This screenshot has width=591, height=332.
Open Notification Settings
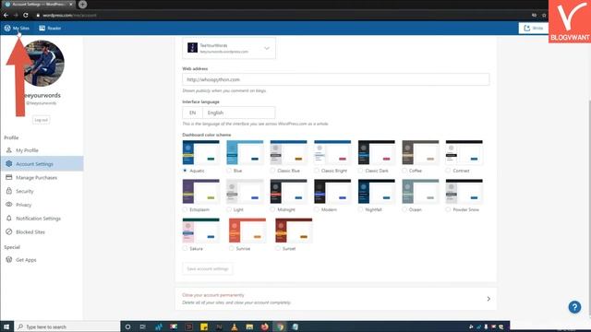[42, 219]
